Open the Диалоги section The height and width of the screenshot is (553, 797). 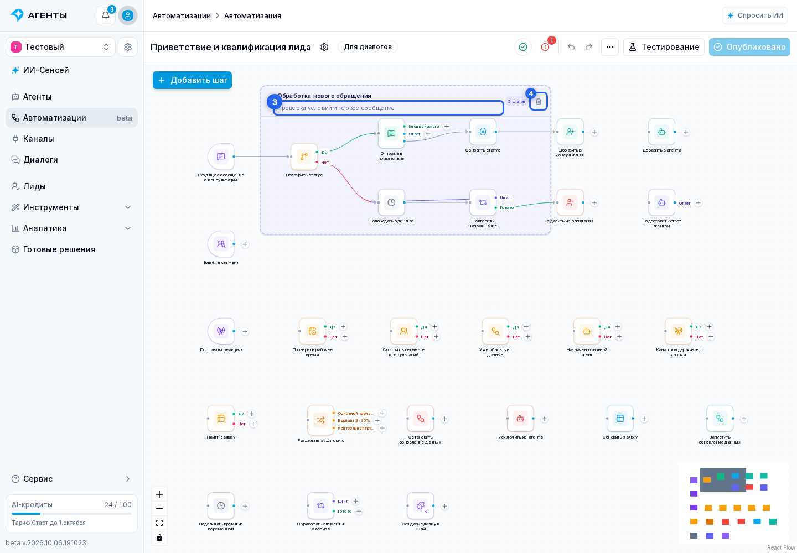(72, 160)
